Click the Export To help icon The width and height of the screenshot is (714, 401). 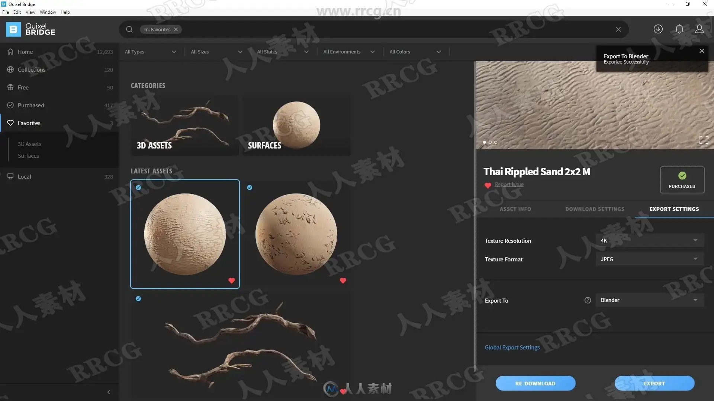[588, 300]
